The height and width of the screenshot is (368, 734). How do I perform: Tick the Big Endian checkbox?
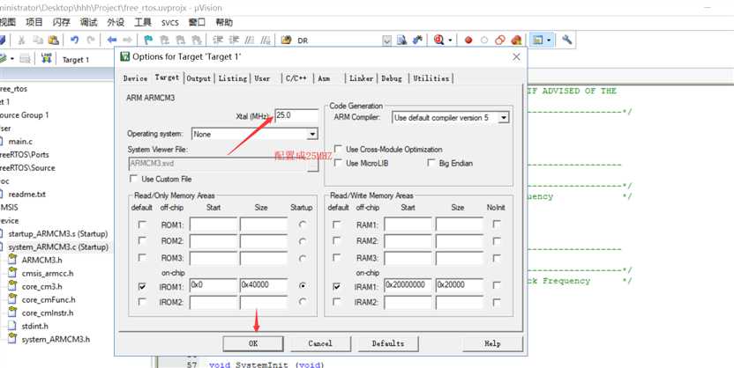[431, 163]
